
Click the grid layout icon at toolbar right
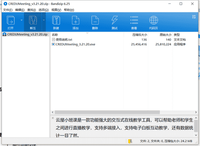pyautogui.click(x=194, y=17)
